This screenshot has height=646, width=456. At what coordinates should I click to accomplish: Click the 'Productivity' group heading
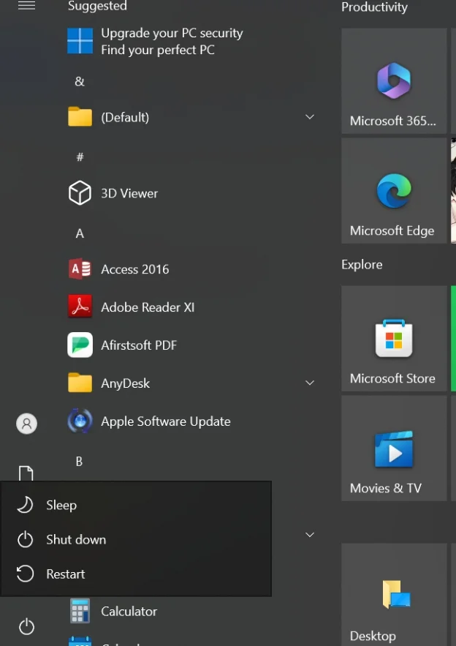(374, 7)
